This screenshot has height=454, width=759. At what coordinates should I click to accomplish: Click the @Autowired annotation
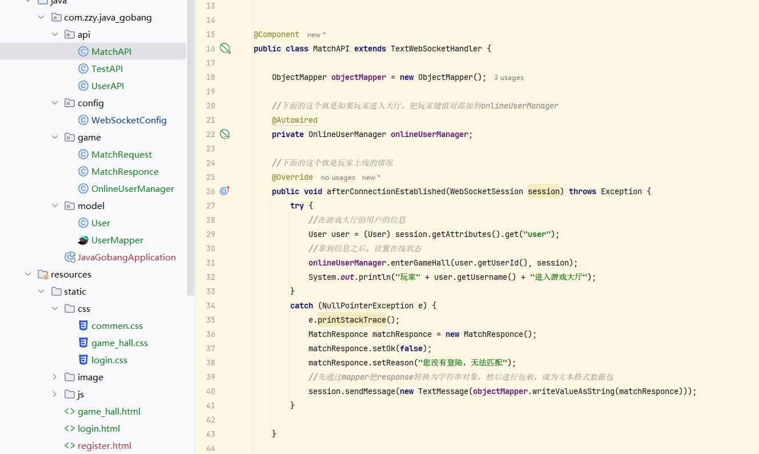(x=295, y=120)
